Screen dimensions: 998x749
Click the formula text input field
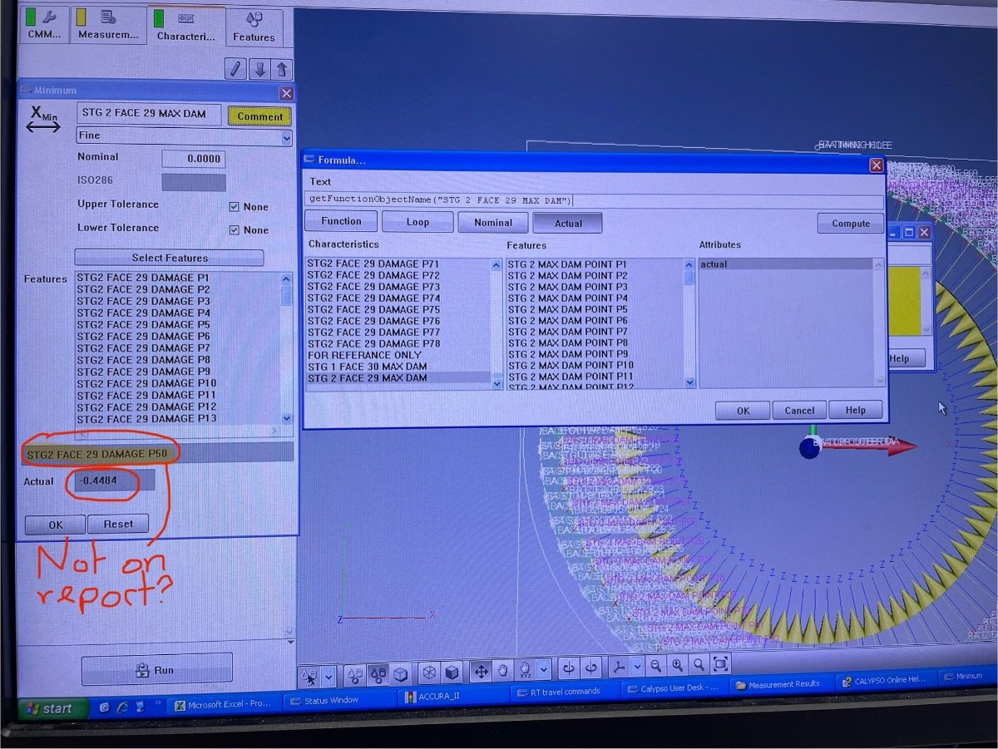pos(595,201)
